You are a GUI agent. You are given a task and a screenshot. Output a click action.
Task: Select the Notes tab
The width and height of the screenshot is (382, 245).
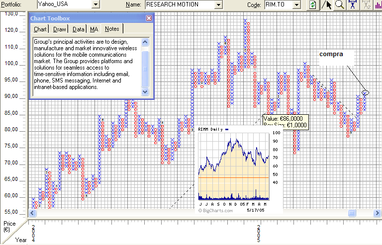pos(112,29)
